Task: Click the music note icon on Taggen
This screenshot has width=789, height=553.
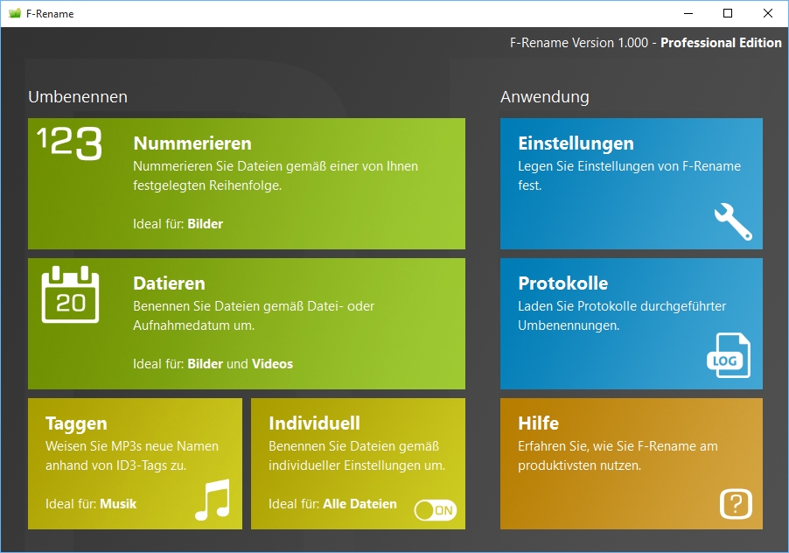Action: coord(213,499)
